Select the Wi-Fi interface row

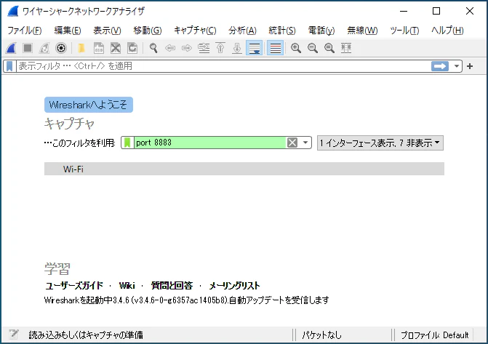tap(244, 169)
